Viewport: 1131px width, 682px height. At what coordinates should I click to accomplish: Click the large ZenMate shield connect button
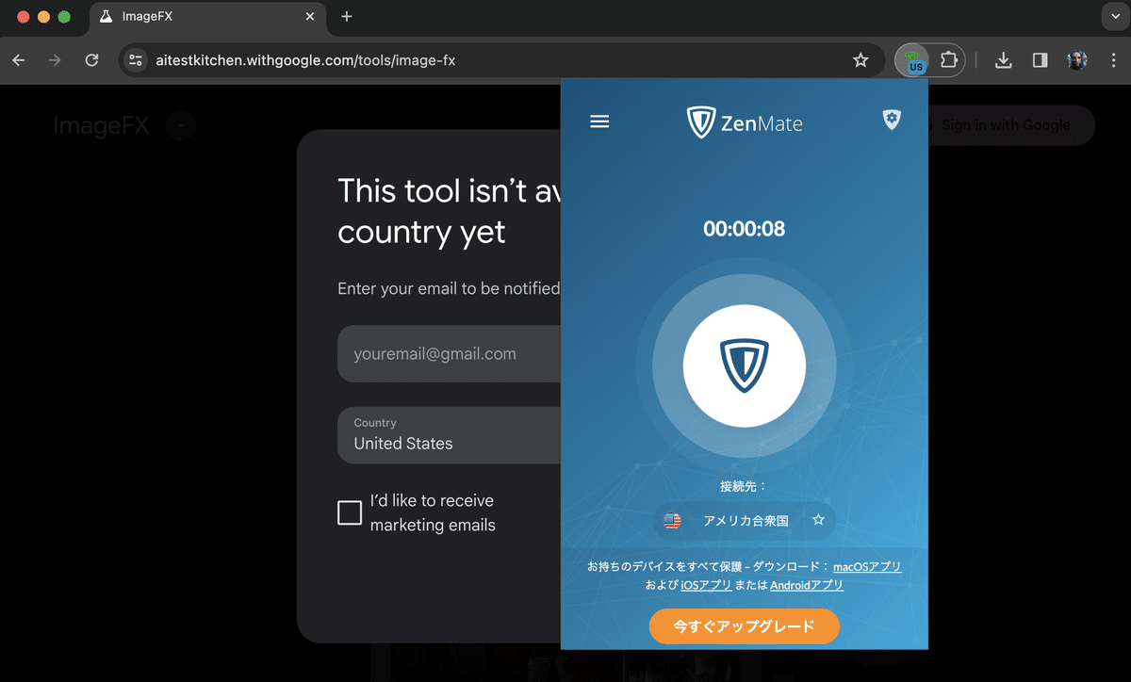[x=744, y=365]
